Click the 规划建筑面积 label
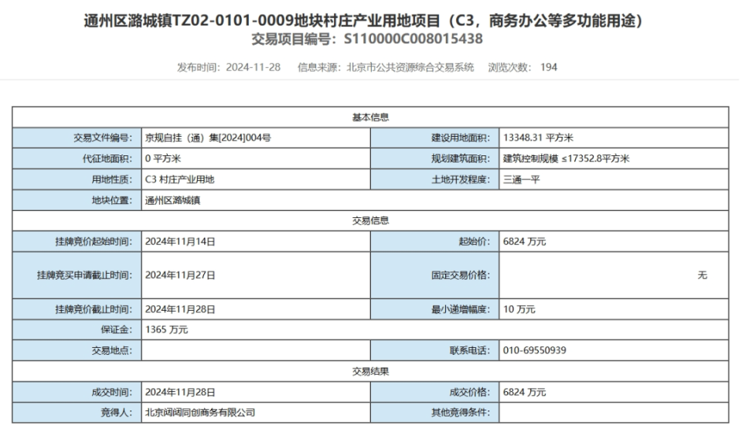The height and width of the screenshot is (429, 742). 461,158
